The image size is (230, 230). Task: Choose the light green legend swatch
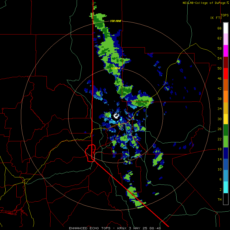coord(226,142)
